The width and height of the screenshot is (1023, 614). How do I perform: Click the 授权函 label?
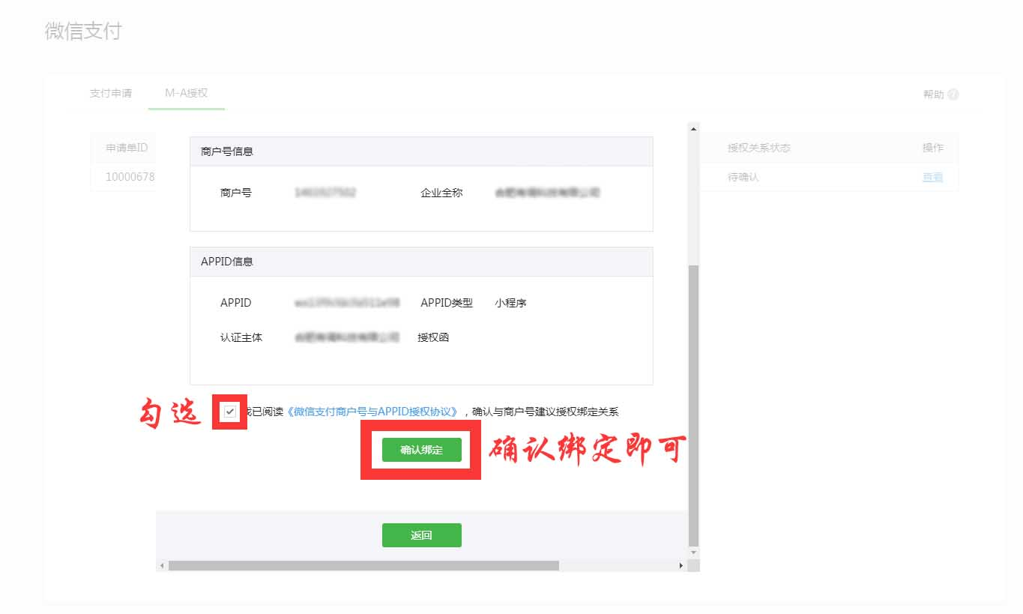(433, 337)
